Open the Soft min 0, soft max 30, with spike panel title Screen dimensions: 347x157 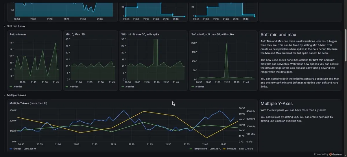click(213, 34)
